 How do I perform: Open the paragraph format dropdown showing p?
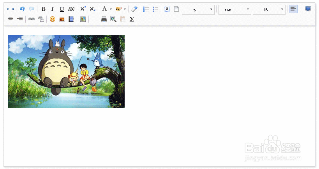point(198,10)
